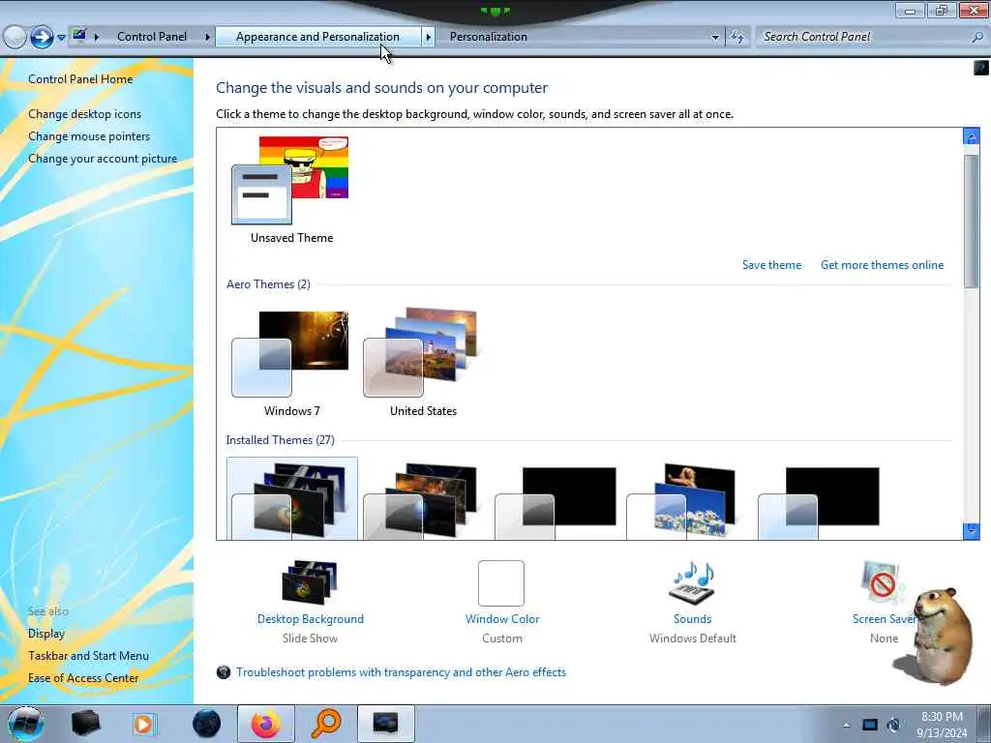
Task: Select Personalization breadcrumb
Action: [489, 37]
